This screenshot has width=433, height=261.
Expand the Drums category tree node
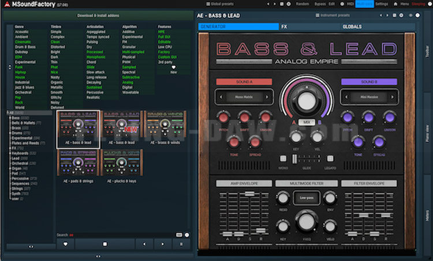10,133
